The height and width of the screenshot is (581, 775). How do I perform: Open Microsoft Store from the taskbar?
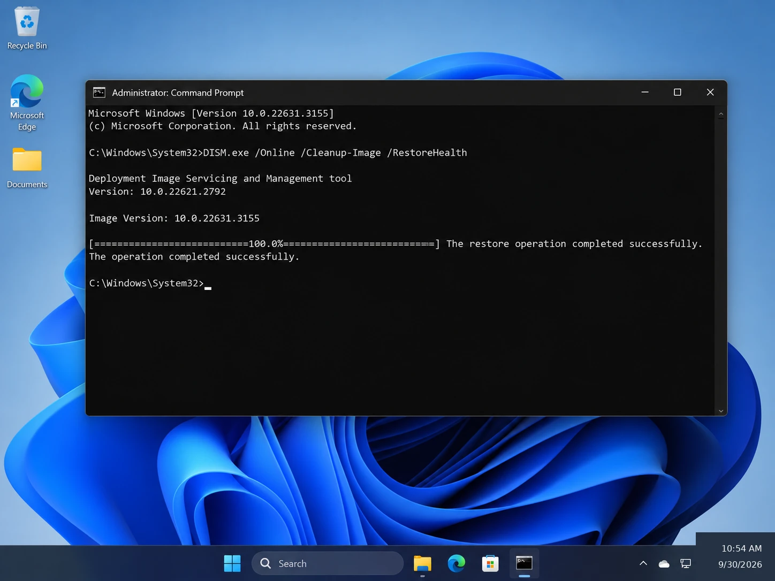(x=490, y=563)
